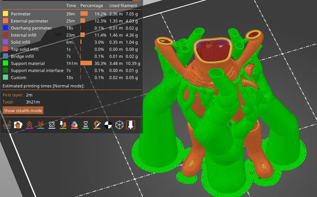317x197 pixels.
Task: Toggle Pause prints hourglass icon
Action: click(x=86, y=125)
